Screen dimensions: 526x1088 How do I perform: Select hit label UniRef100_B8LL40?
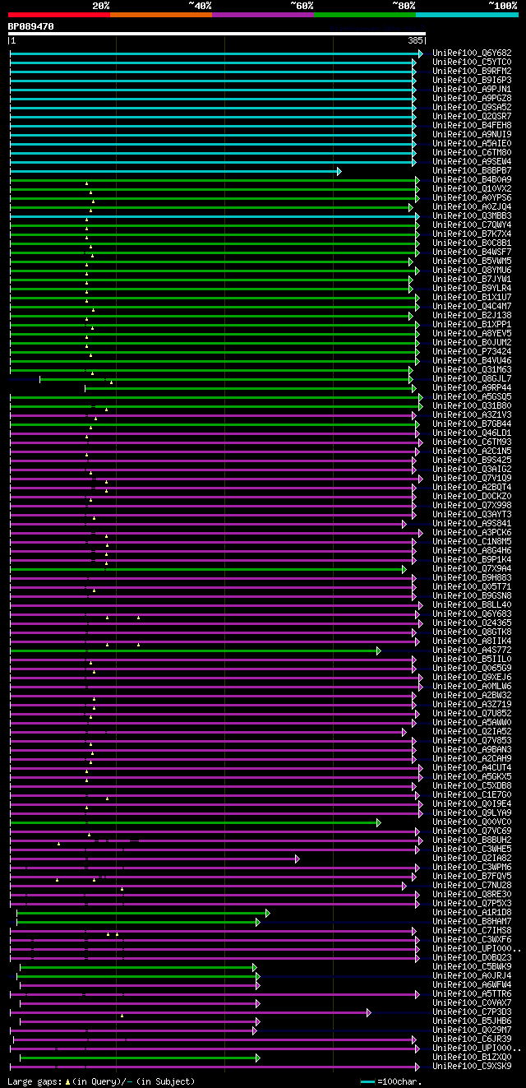pos(473,605)
